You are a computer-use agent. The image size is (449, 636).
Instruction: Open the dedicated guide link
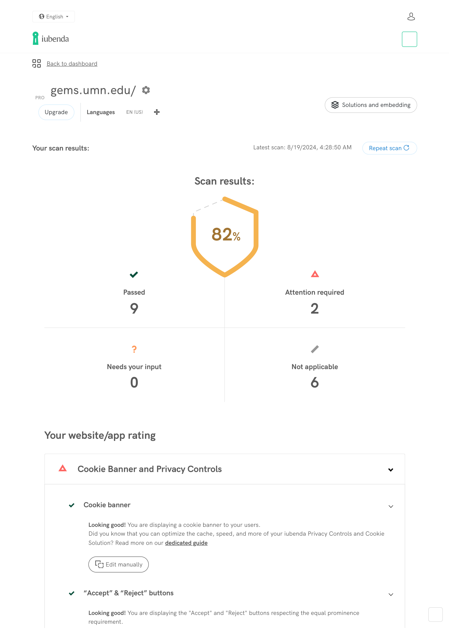pos(186,543)
